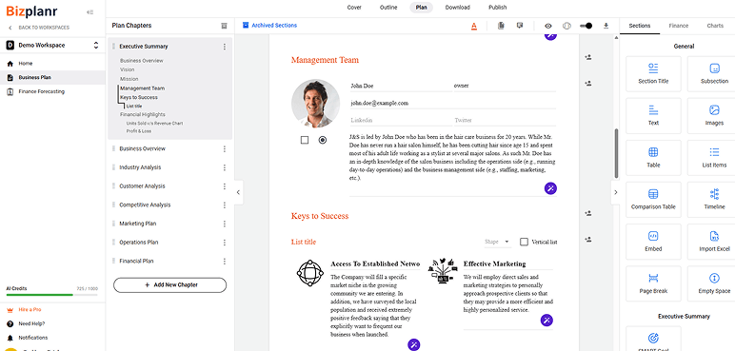The image size is (735, 351).
Task: Open Executive Summary chapter options menu
Action: point(224,47)
